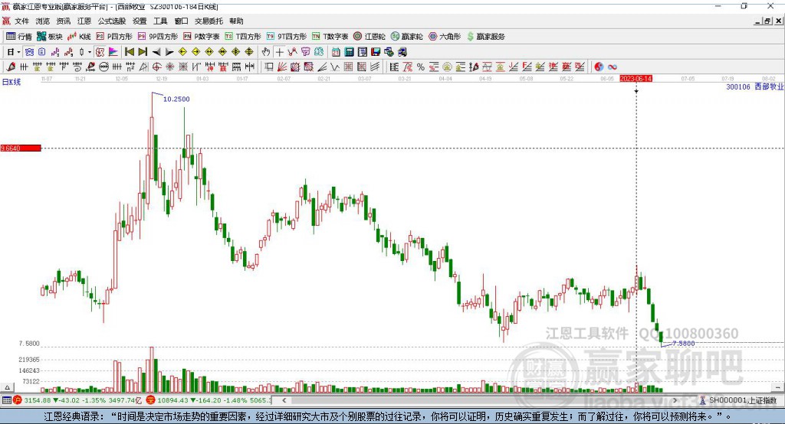Open the T数字表 tool
This screenshot has width=785, height=424.
coord(330,37)
